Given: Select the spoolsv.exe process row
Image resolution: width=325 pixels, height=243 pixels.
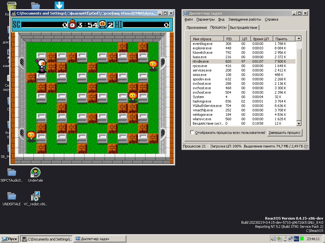Looking at the screenshot, I should click(243, 79).
